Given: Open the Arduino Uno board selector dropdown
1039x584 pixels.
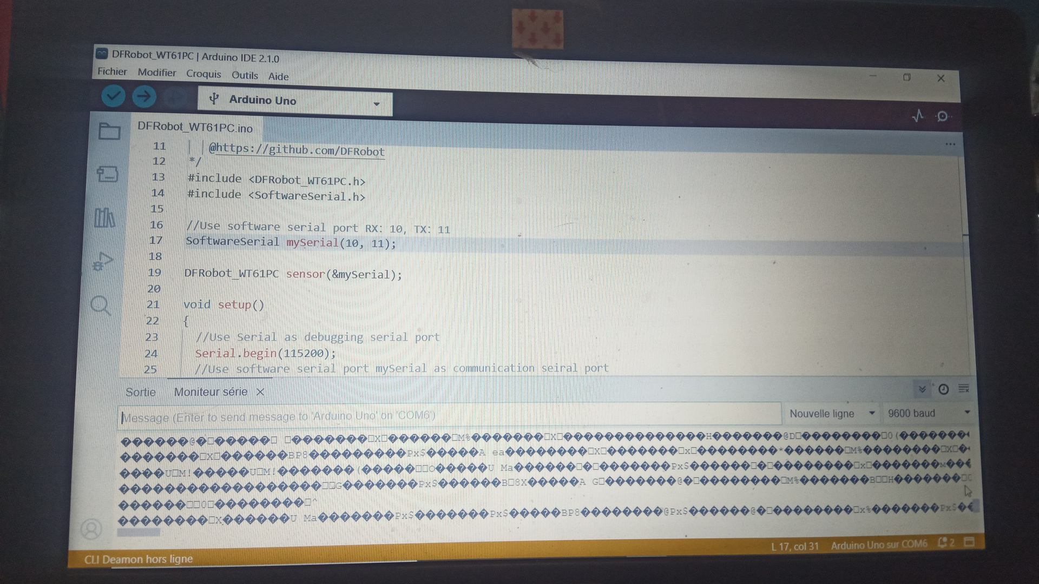Looking at the screenshot, I should [295, 101].
